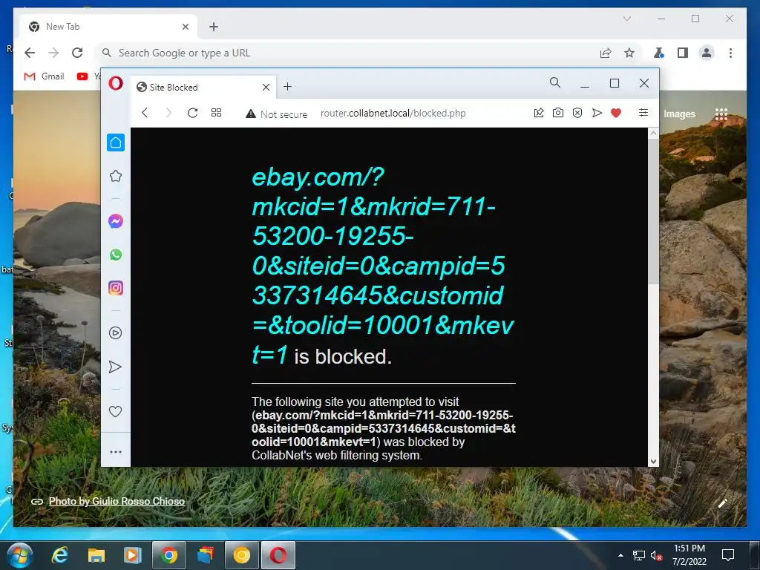This screenshot has width=760, height=570.
Task: Open Action Center notification icon
Action: click(727, 555)
